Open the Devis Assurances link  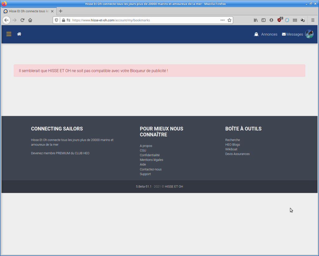(237, 154)
